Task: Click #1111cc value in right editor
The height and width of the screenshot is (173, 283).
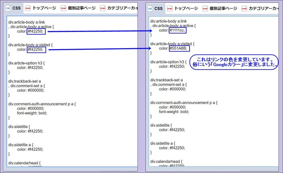Action: pos(177,30)
